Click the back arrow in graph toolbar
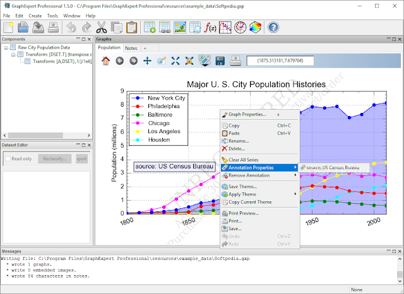 pos(119,61)
